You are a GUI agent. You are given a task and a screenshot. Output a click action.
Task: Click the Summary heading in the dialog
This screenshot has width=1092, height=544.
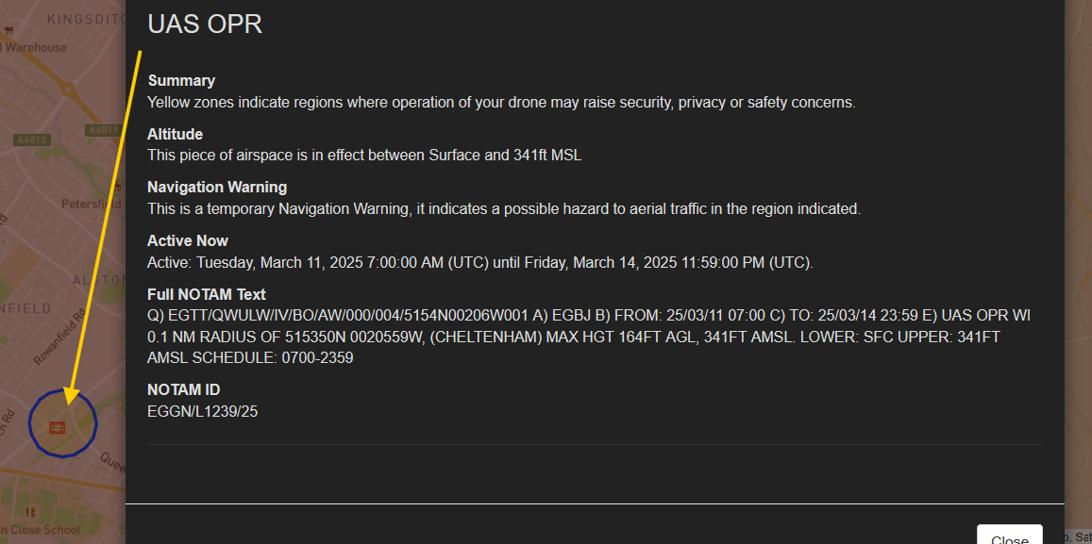click(x=181, y=81)
